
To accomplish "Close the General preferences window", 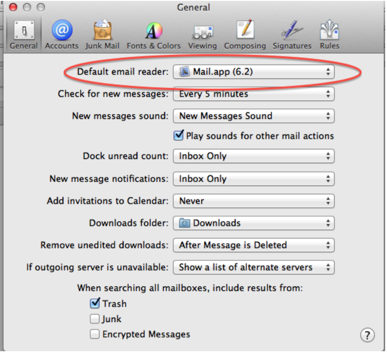I will coord(13,8).
